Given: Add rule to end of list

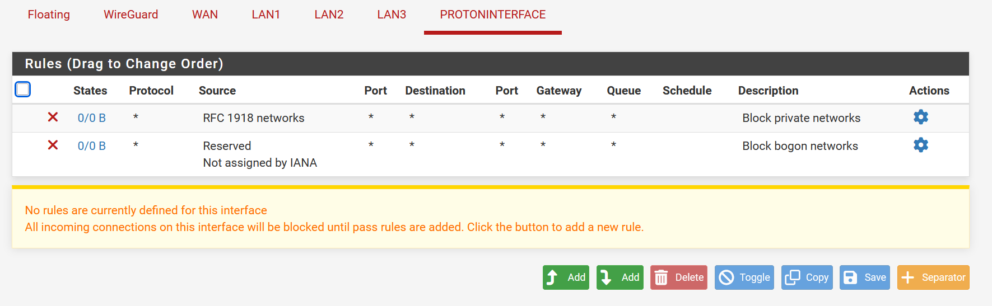Looking at the screenshot, I should click(x=620, y=277).
